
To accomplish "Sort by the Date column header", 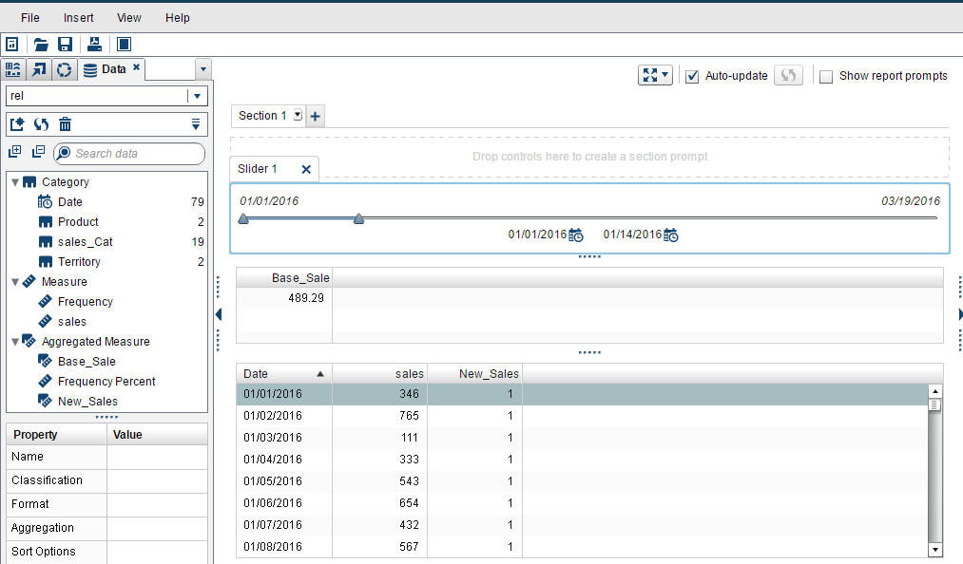I will tap(284, 374).
